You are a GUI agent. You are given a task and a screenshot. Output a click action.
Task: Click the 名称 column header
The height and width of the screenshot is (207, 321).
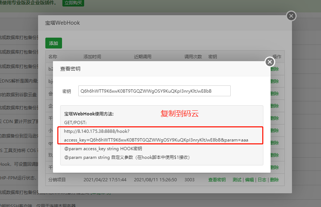[53, 56]
